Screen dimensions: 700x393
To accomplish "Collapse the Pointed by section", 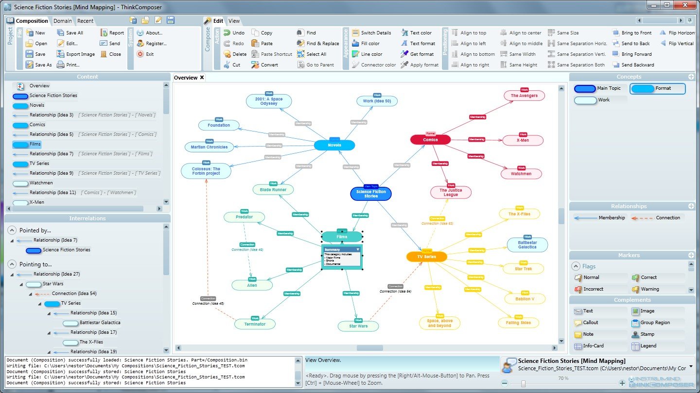I will (12, 230).
